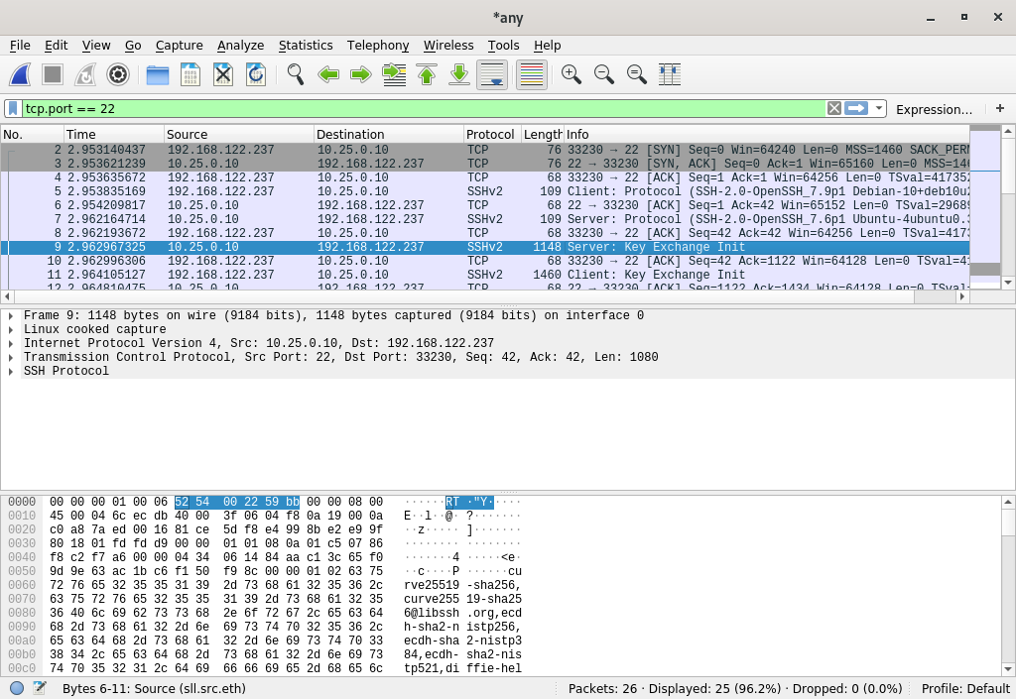Restart the current capture
The height and width of the screenshot is (699, 1016).
coord(84,74)
